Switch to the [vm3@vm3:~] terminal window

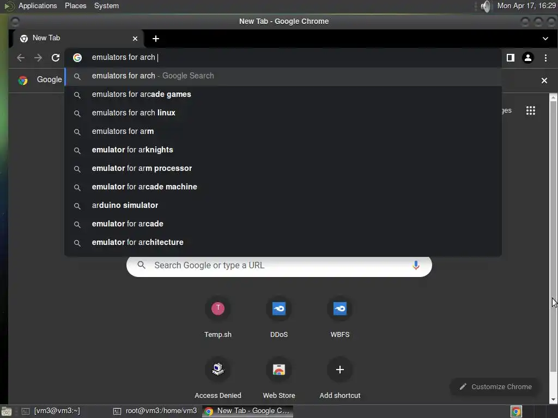(51, 411)
